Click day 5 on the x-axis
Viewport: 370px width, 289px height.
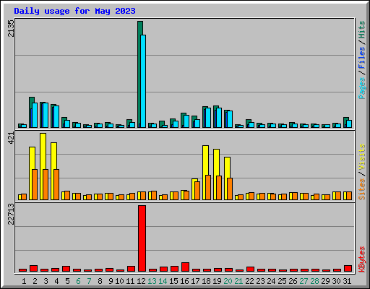pos(67,281)
